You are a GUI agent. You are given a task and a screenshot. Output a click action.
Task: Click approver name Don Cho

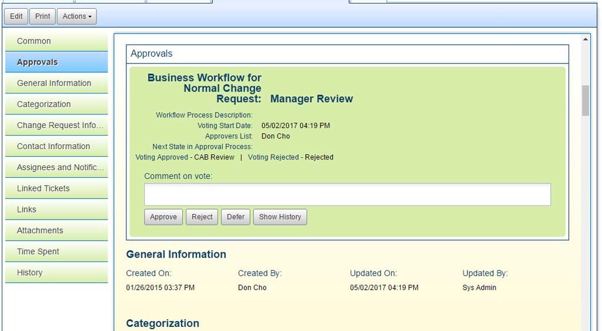tap(276, 136)
